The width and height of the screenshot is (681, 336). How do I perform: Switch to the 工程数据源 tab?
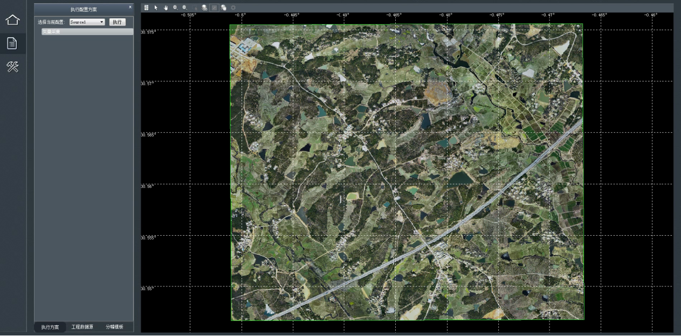click(82, 327)
